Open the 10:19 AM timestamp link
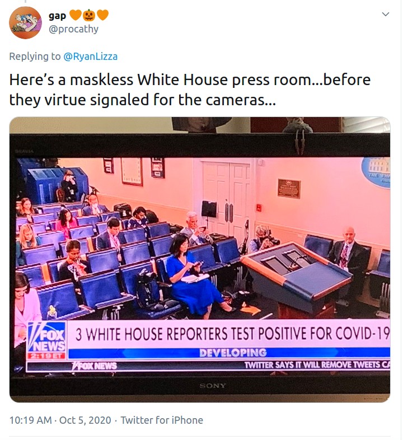The image size is (403, 440). 31,420
